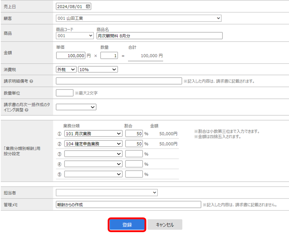
Task: Open the 担当者 dropdown
Action: click(x=106, y=193)
